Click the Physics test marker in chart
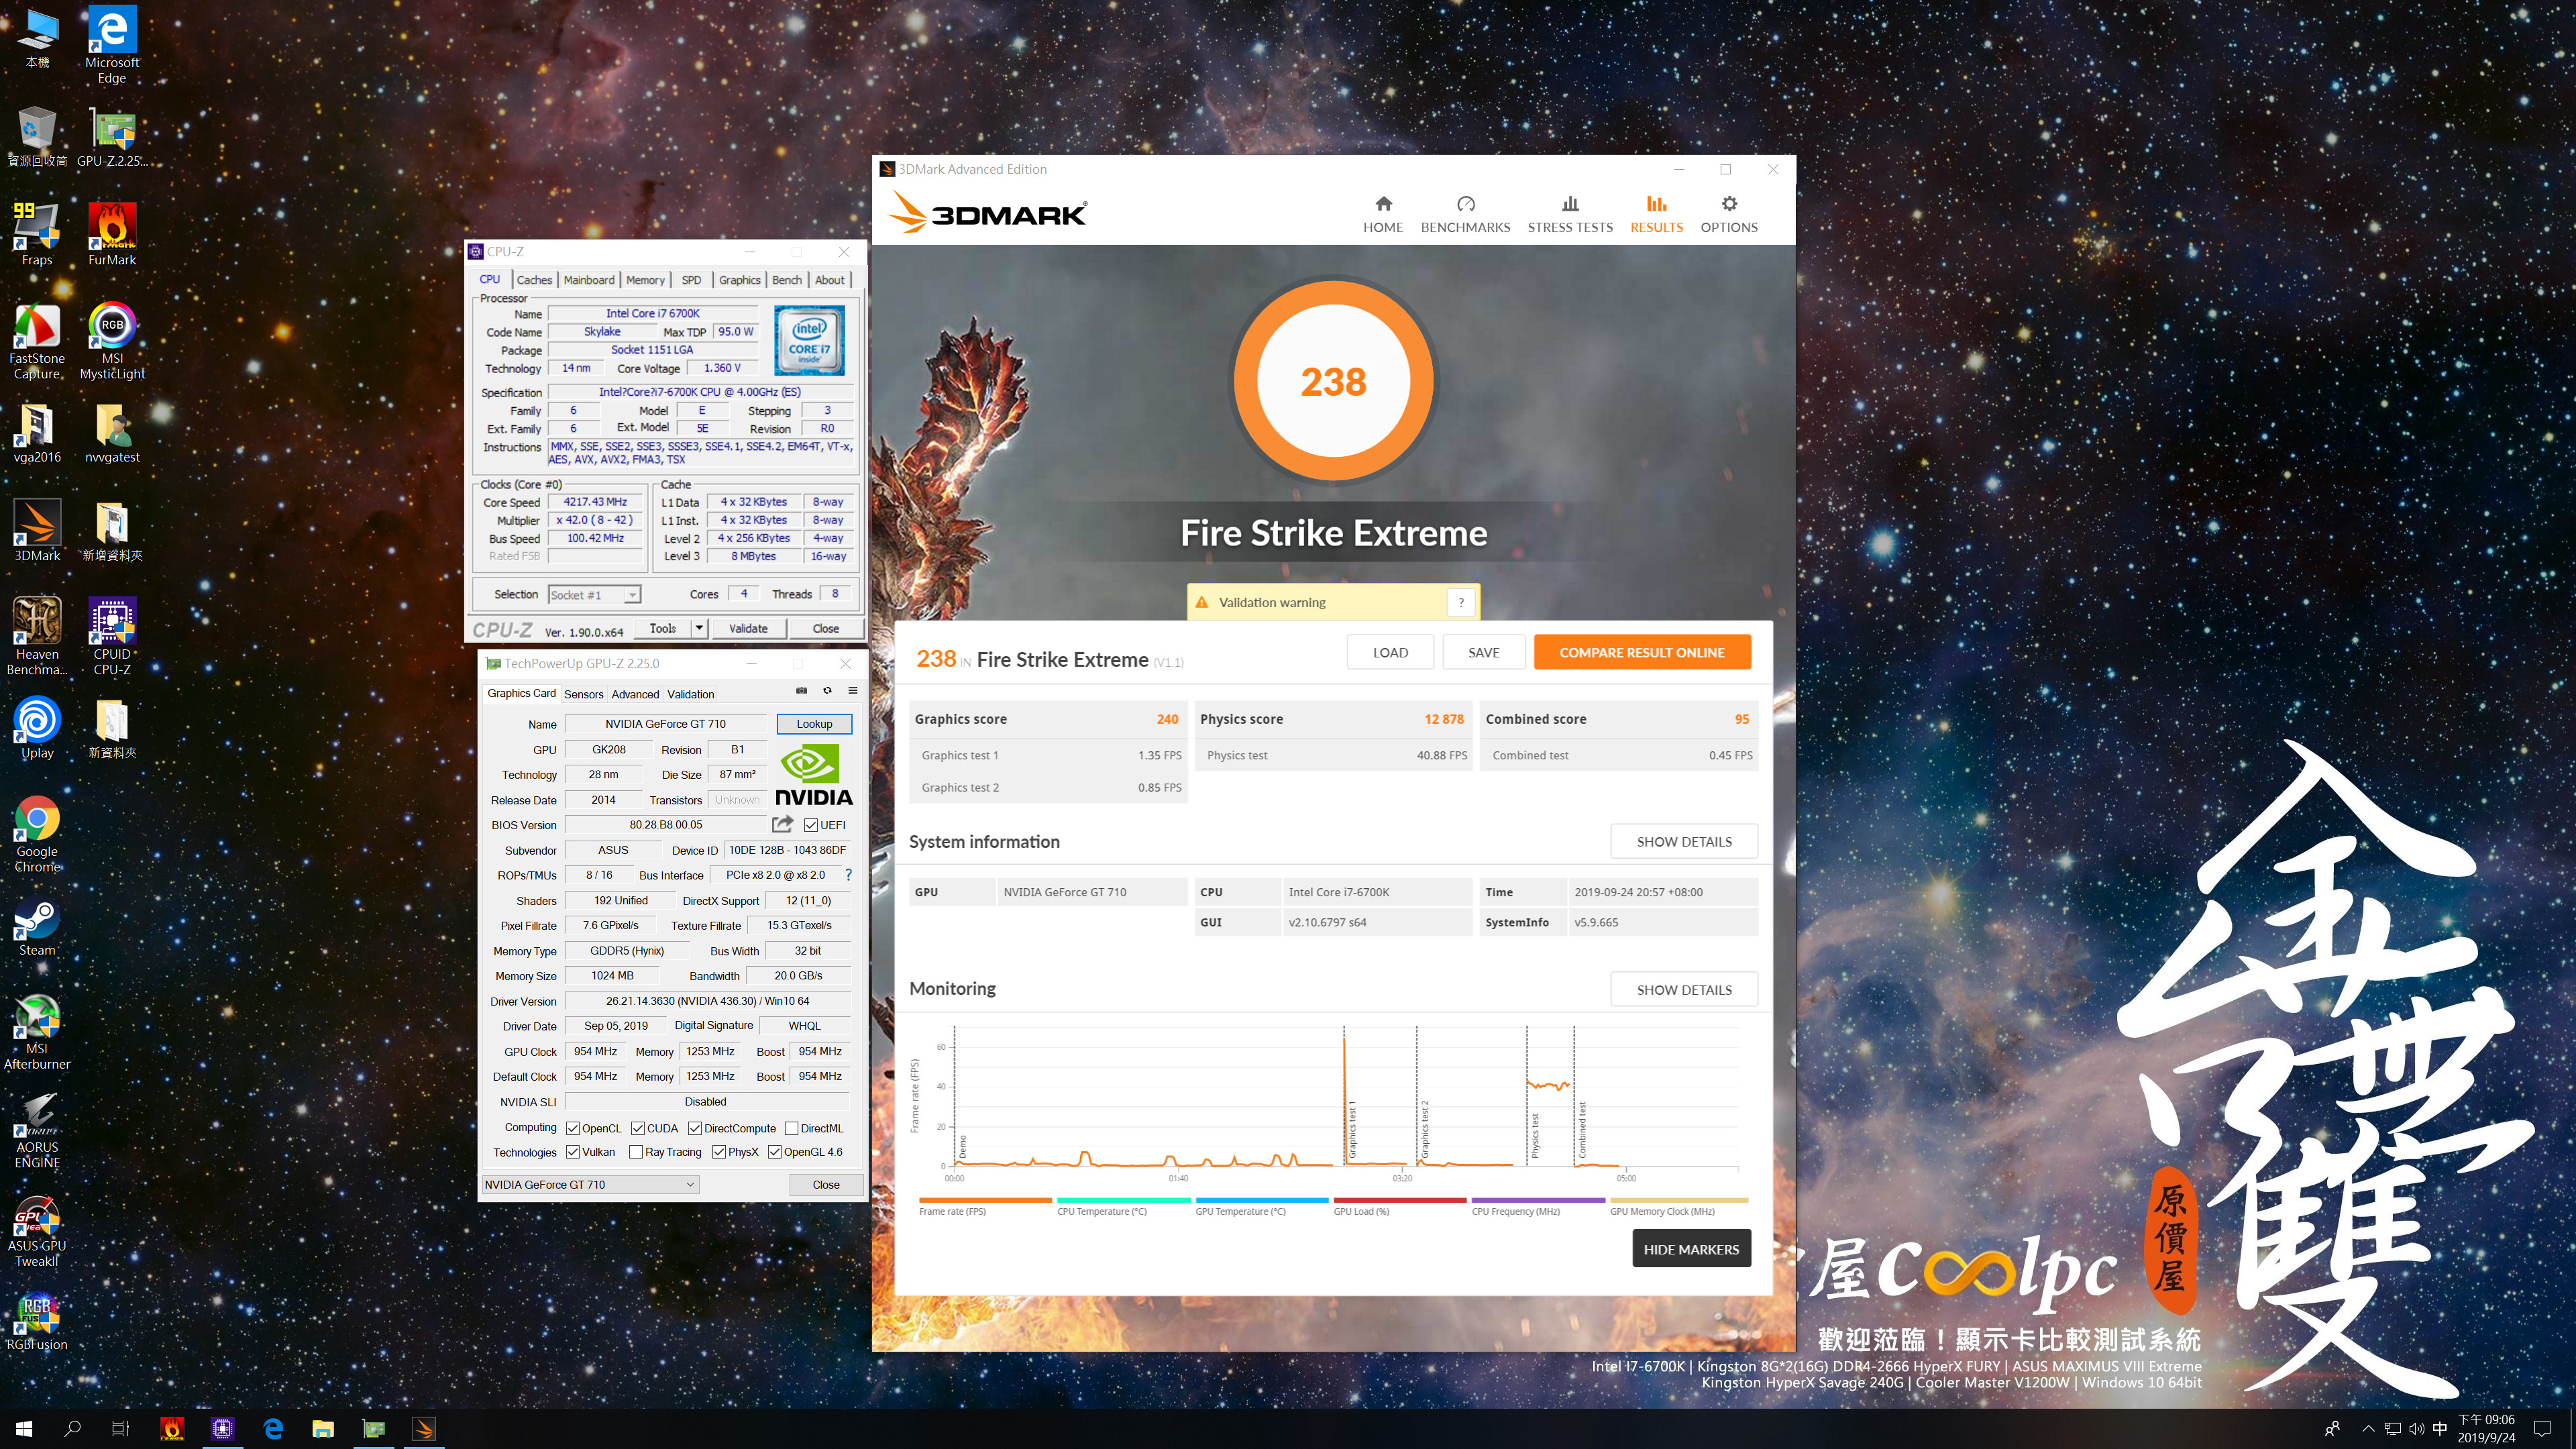This screenshot has width=2576, height=1449. (x=1535, y=1135)
